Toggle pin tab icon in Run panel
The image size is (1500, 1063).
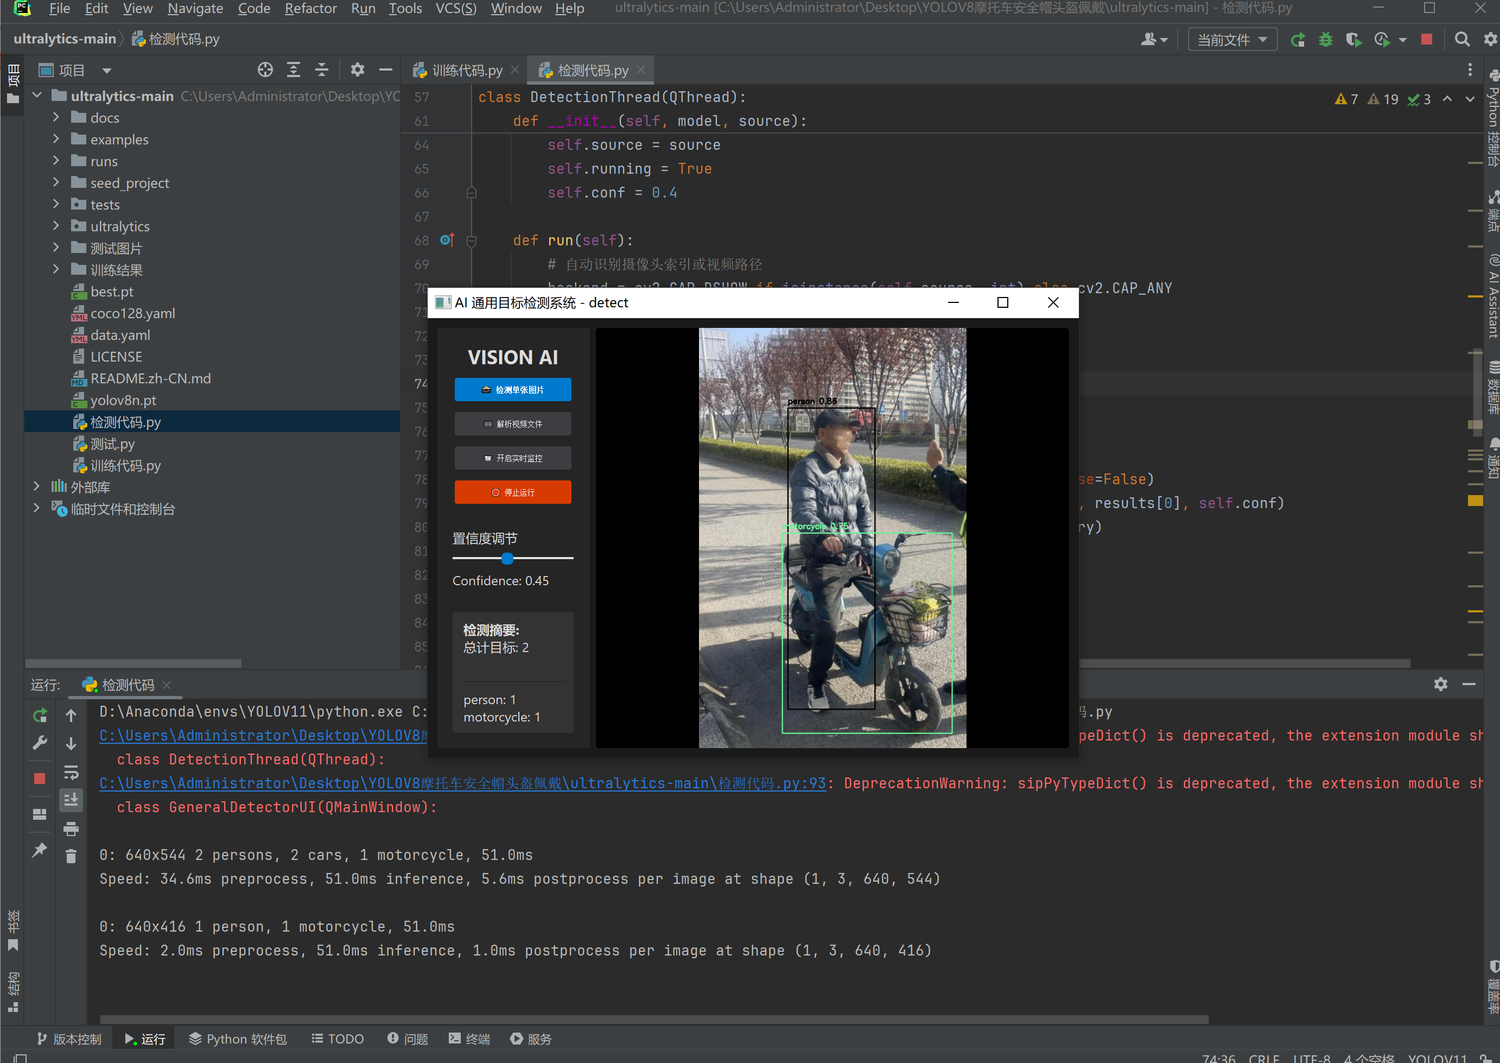click(x=40, y=850)
